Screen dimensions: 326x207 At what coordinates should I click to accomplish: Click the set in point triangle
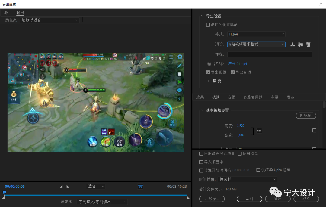[61, 186]
